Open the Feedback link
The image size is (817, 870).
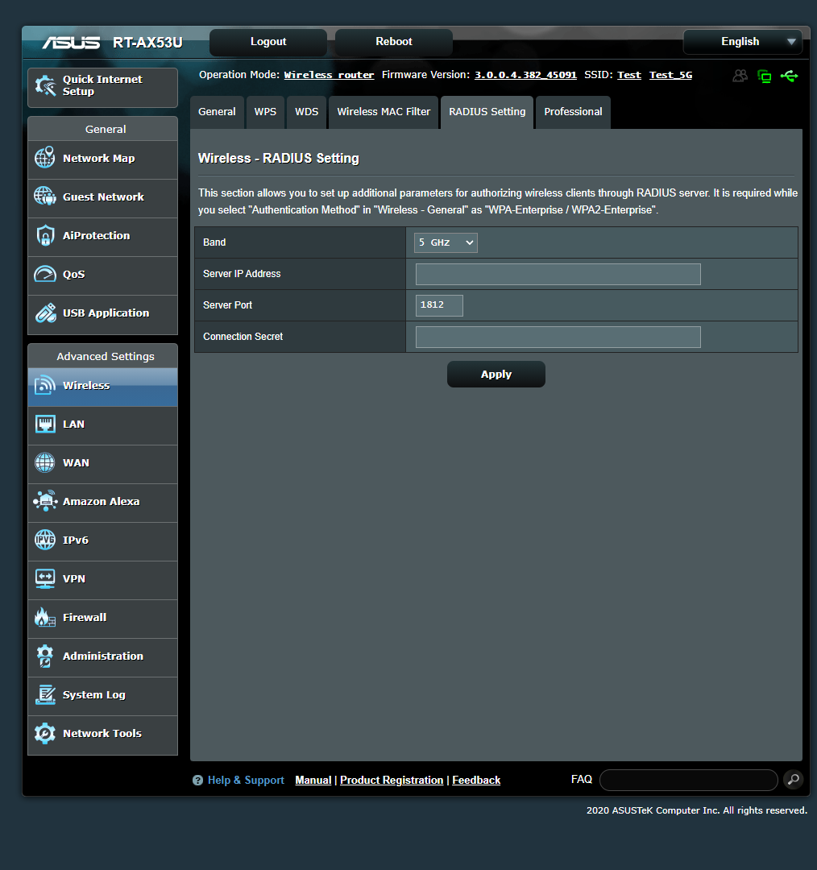coord(476,780)
